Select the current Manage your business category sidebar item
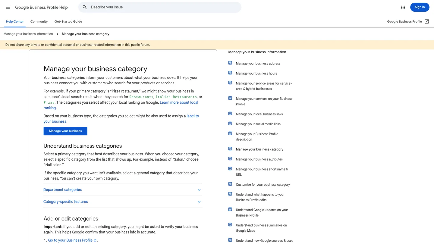This screenshot has width=434, height=244. click(x=259, y=149)
